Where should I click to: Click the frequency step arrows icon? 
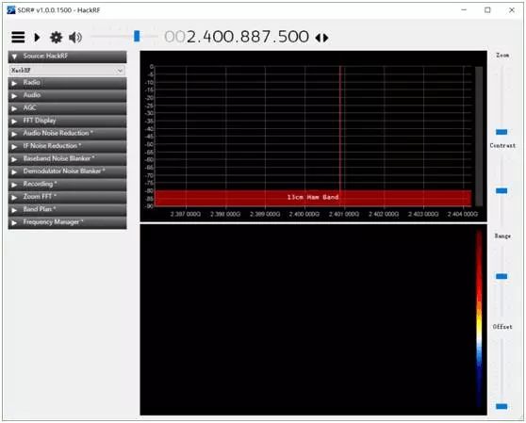coord(321,37)
